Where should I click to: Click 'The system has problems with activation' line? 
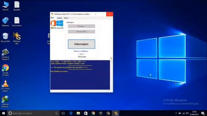69,67
